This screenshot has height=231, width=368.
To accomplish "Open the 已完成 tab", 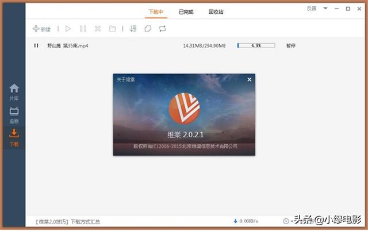I will click(186, 11).
